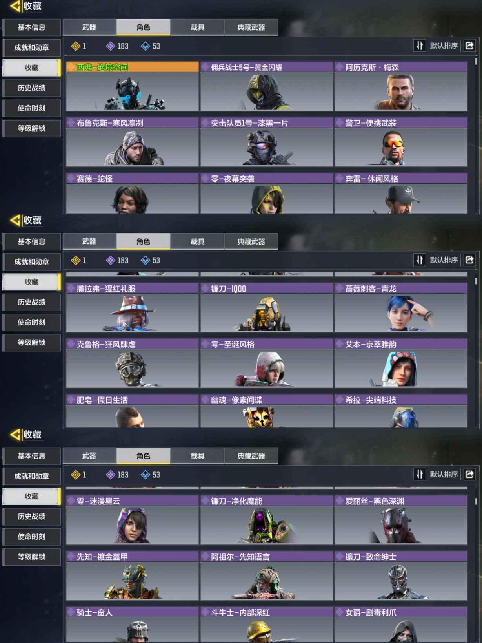Open the 默认排序 sort menu above 阿历克斯·梅森
Image resolution: width=482 pixels, height=643 pixels.
tap(444, 46)
